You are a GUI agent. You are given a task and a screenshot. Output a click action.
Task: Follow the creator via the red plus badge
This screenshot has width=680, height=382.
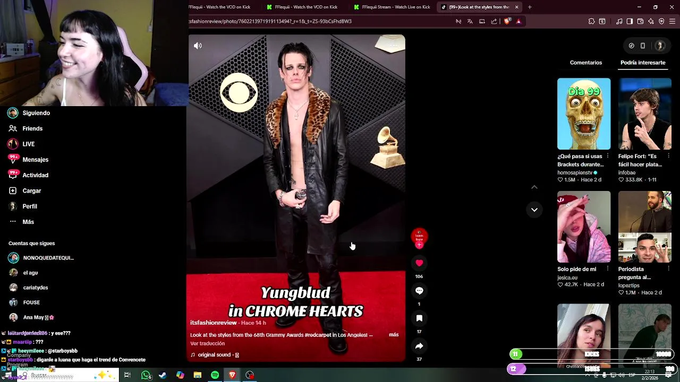[419, 245]
